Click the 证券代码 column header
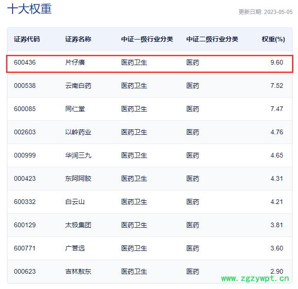Image resolution: width=298 pixels, height=289 pixels. coord(27,39)
